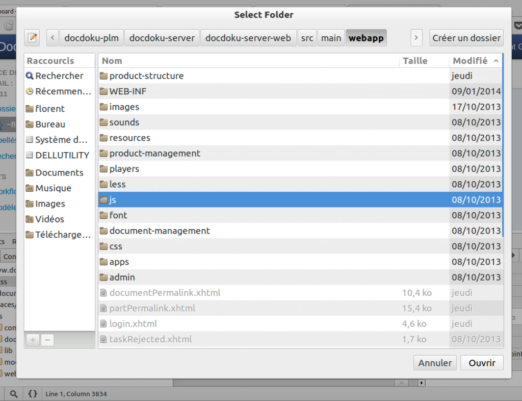522x401 pixels.
Task: Click Annuler to cancel the dialog
Action: click(435, 363)
